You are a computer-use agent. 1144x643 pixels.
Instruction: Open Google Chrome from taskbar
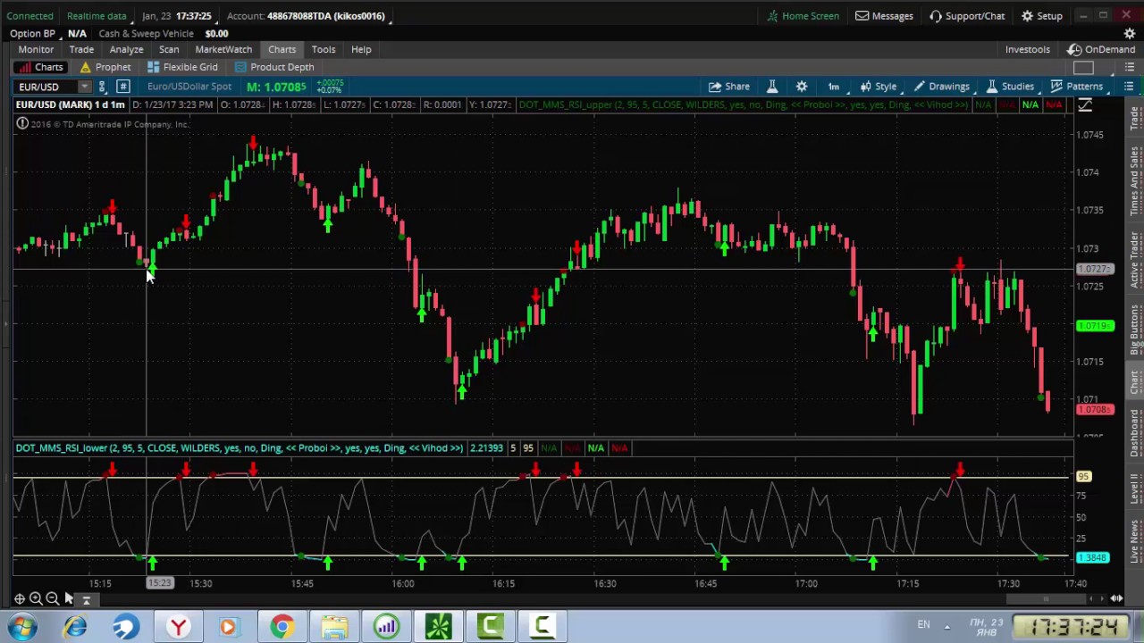pyautogui.click(x=282, y=627)
